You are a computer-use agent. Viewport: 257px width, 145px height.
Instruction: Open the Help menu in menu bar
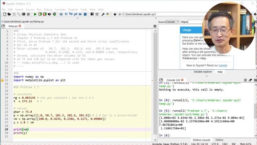click(x=101, y=10)
